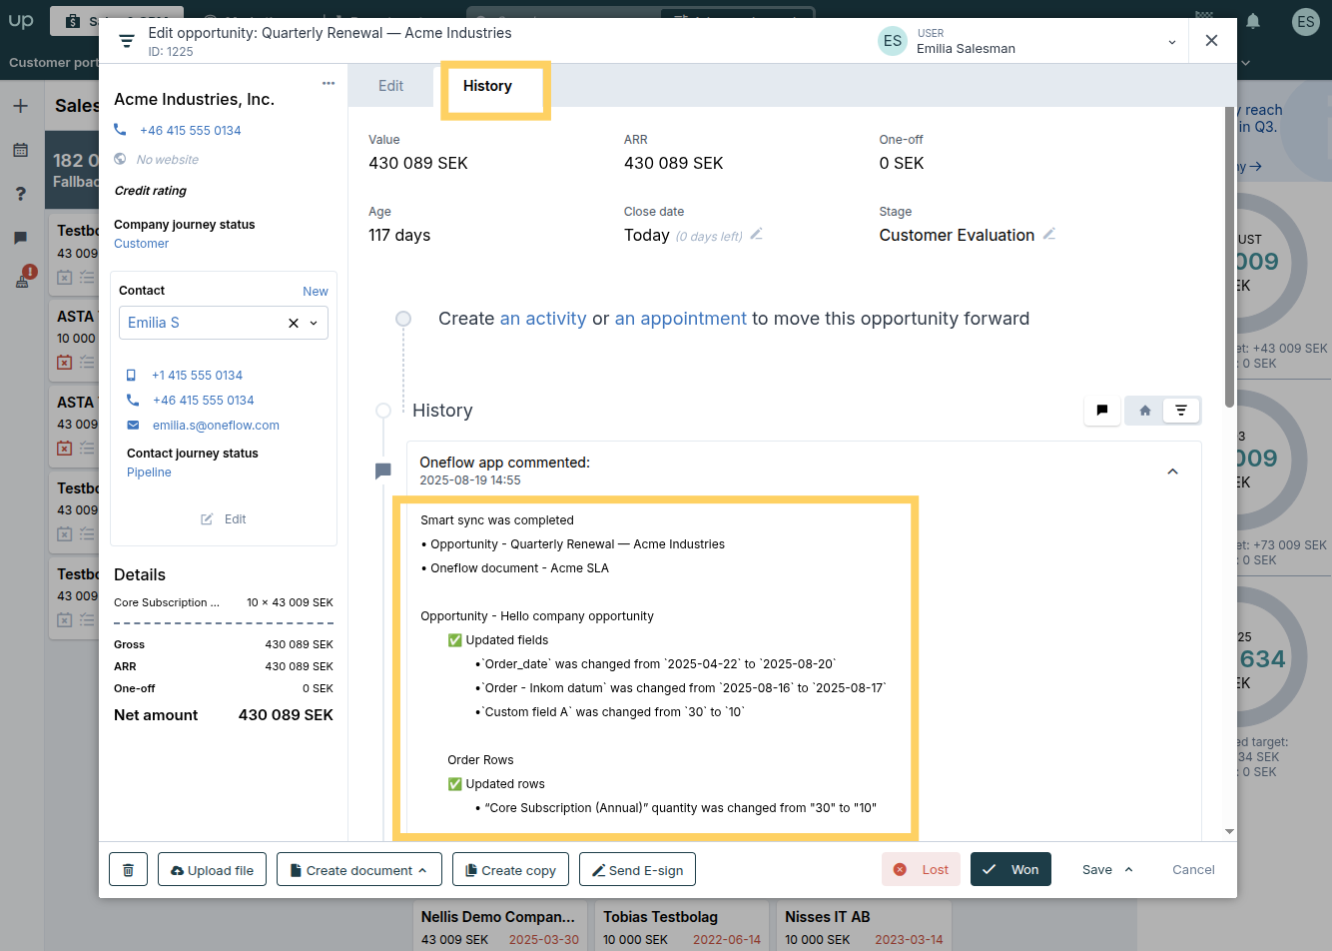This screenshot has height=951, width=1332.
Task: Select the History tab
Action: (487, 86)
